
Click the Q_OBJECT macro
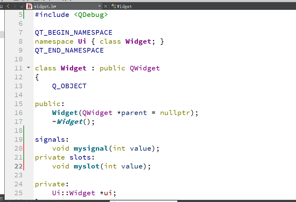click(69, 86)
